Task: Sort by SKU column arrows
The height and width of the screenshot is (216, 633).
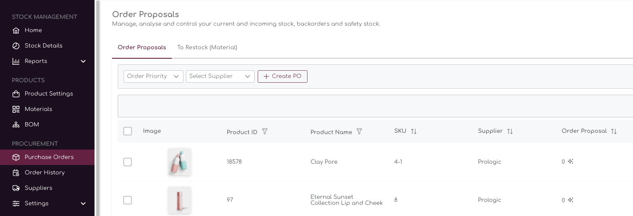Action: click(x=414, y=132)
